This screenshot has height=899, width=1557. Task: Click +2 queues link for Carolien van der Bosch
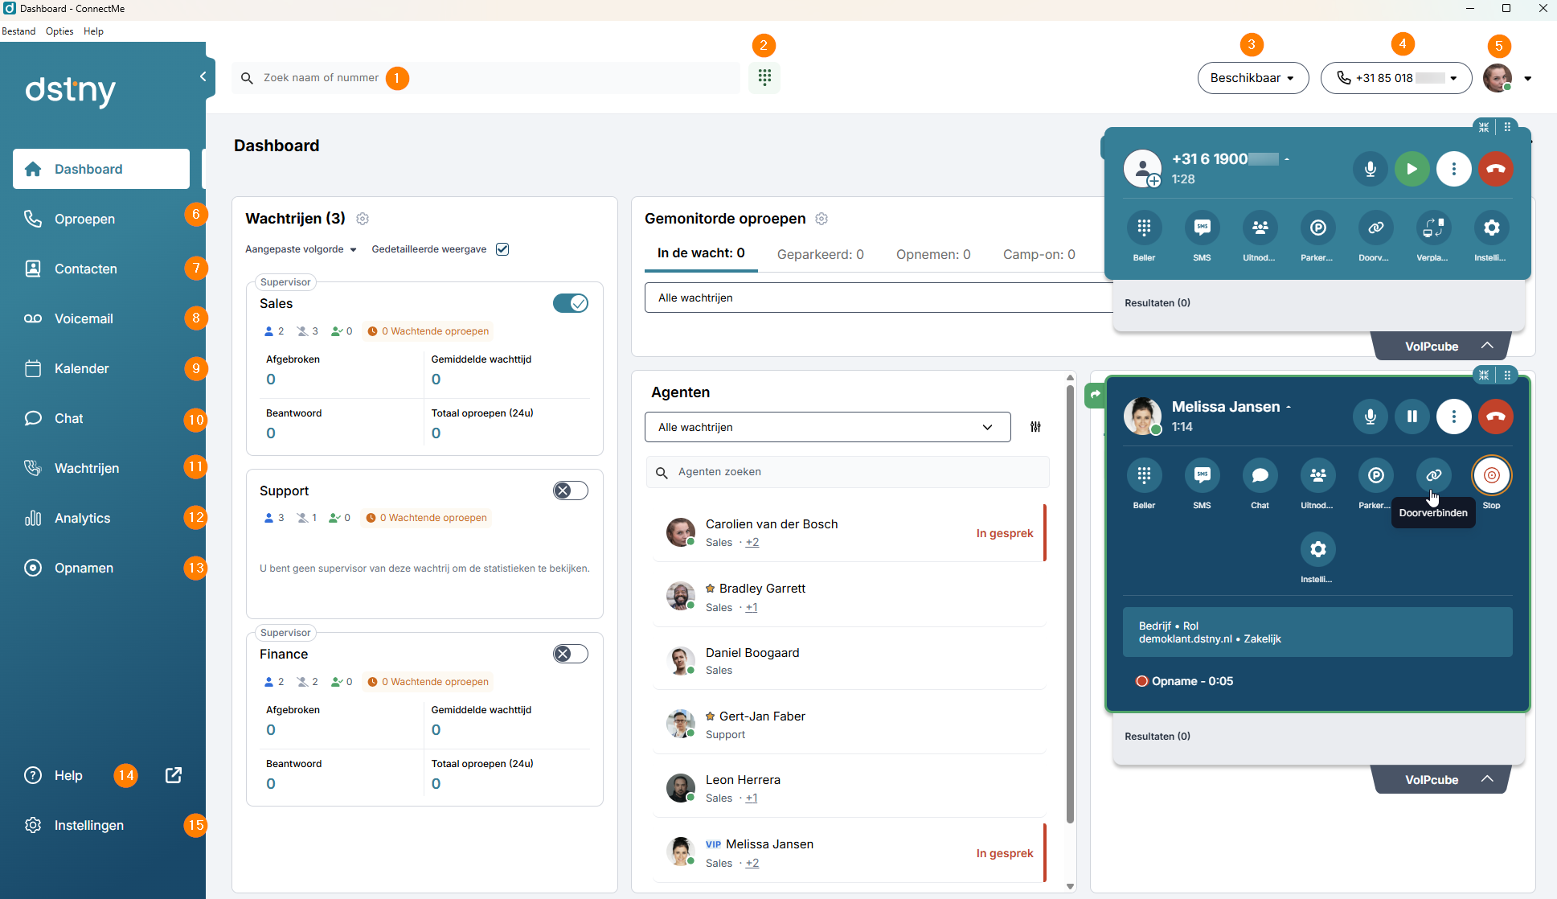pos(752,543)
